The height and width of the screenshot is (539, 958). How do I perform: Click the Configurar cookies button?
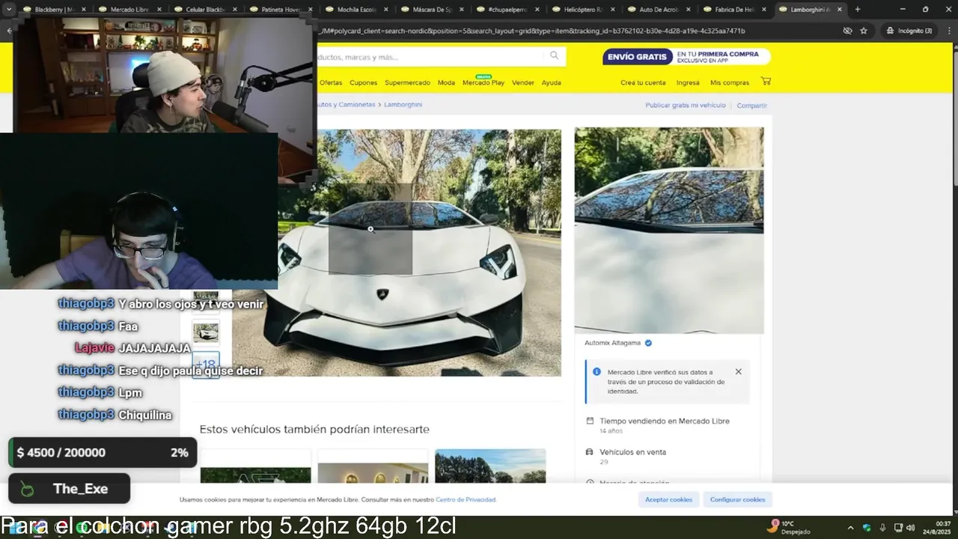tap(738, 499)
